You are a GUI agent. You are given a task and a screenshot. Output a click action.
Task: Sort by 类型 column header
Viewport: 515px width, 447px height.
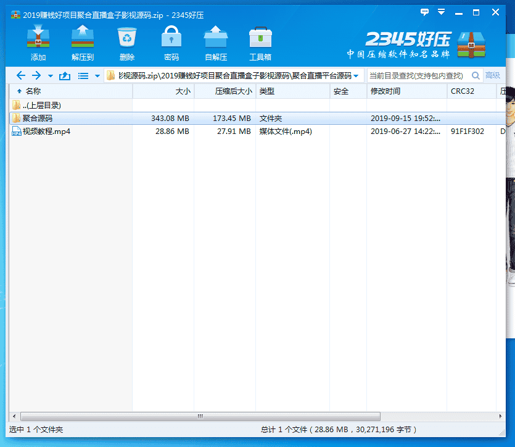[x=293, y=91]
